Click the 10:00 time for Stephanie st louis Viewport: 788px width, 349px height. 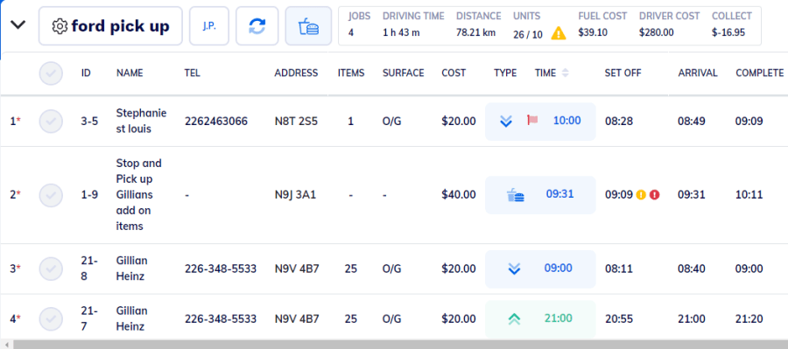(566, 121)
